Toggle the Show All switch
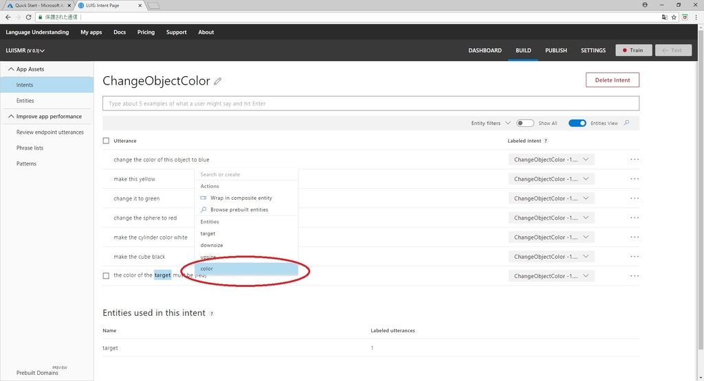Image resolution: width=704 pixels, height=381 pixels. point(525,124)
